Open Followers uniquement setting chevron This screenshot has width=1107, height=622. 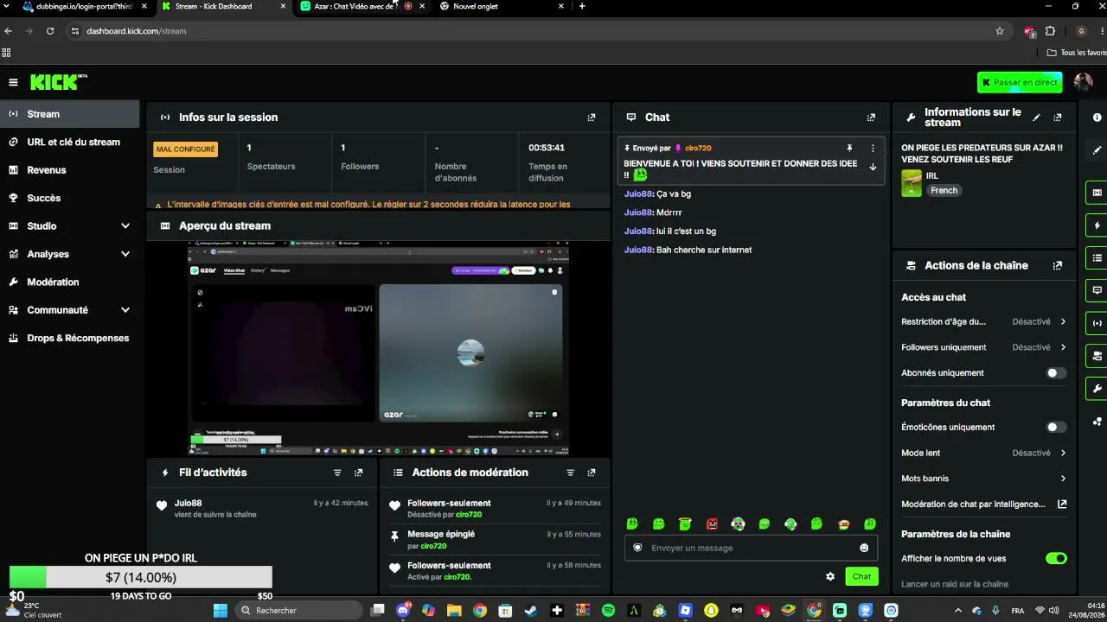1063,347
